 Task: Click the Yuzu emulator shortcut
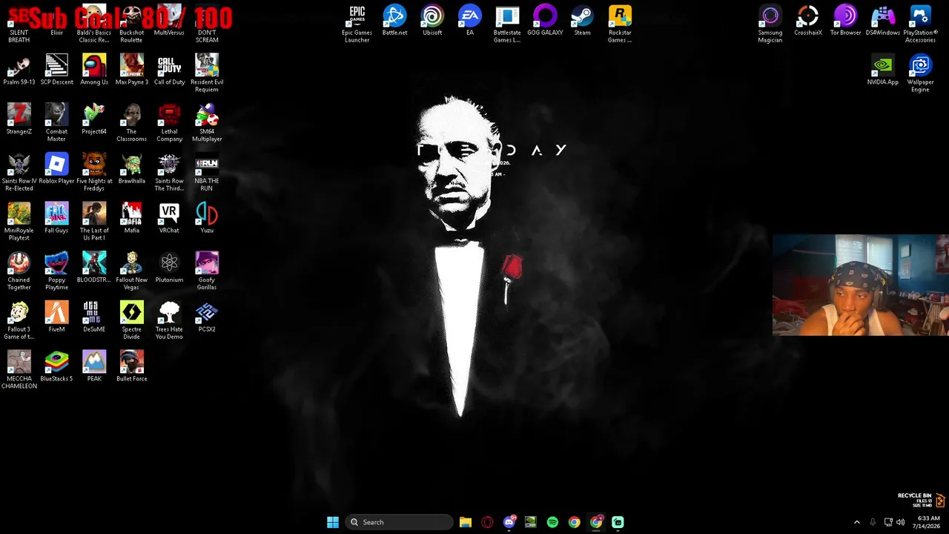(207, 219)
